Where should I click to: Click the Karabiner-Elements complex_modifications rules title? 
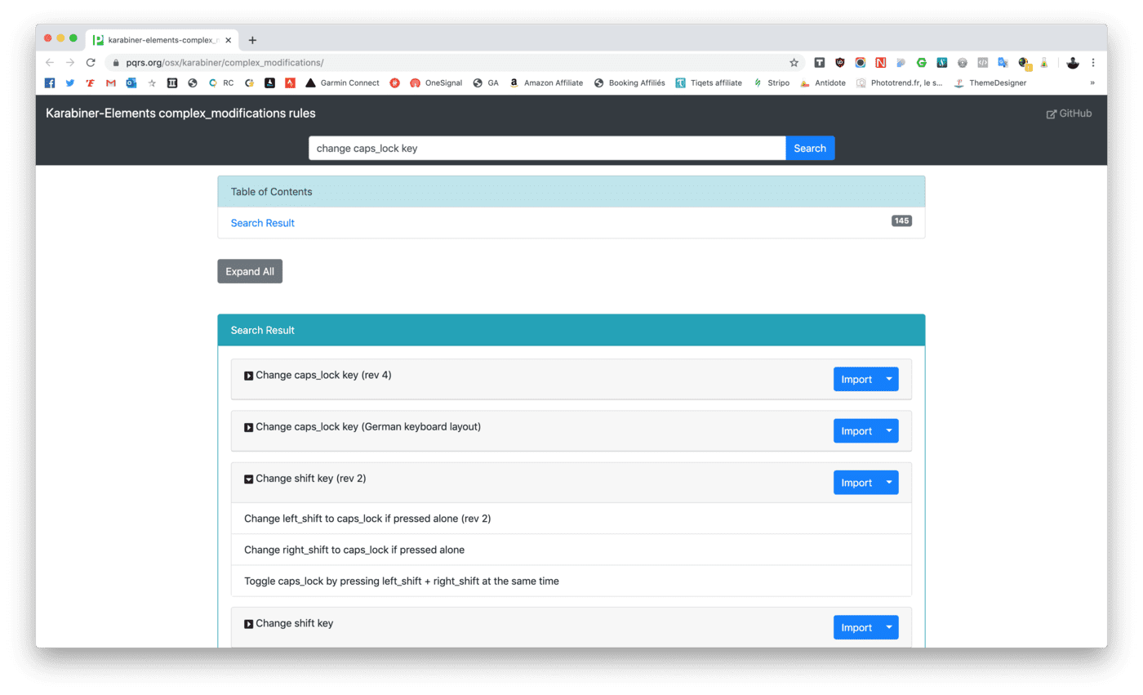(180, 114)
